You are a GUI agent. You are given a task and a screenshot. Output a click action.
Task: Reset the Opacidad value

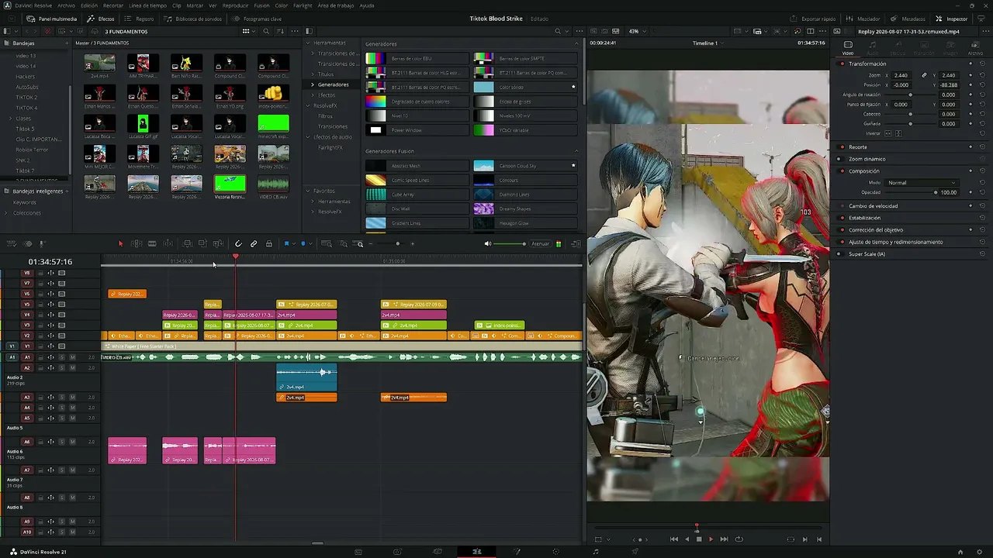(982, 192)
